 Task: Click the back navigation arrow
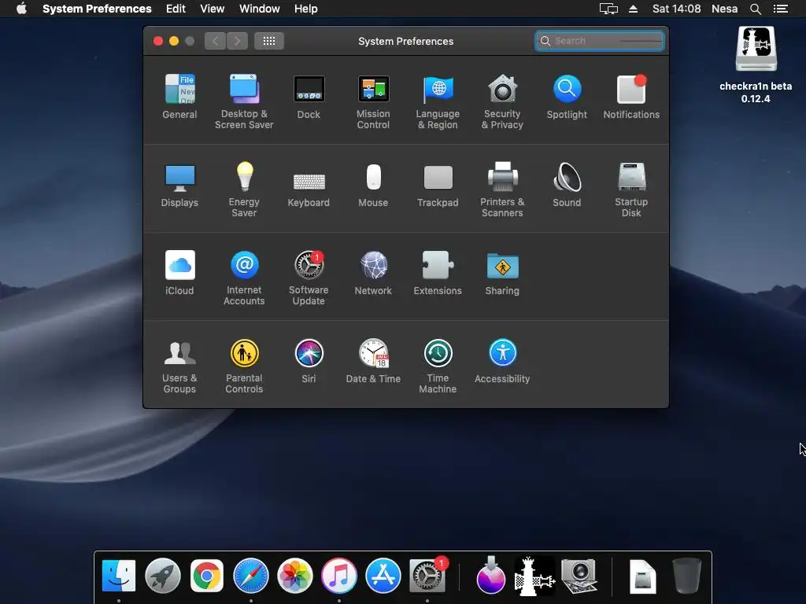coord(216,41)
